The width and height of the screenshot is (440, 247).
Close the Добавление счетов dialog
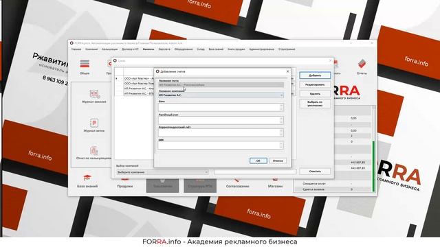(287, 71)
